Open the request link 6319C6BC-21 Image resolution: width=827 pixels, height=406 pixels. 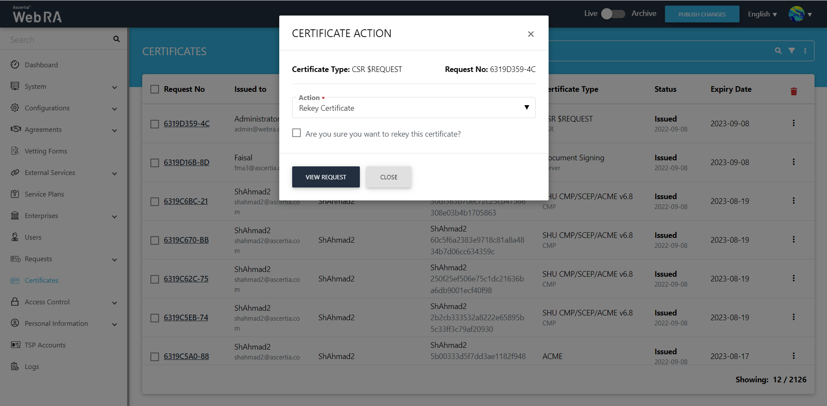click(x=186, y=201)
